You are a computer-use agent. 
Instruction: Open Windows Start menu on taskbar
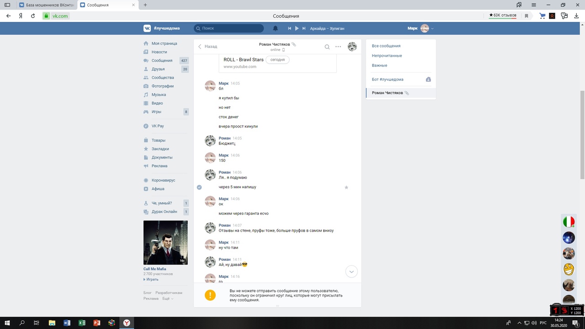[7, 323]
